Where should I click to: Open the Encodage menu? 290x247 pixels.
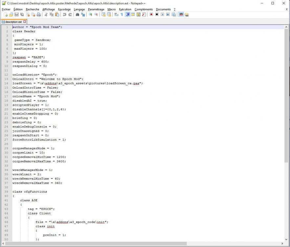pyautogui.click(x=64, y=10)
